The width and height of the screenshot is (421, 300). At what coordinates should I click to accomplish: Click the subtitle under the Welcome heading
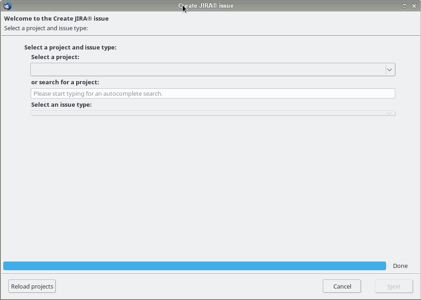click(46, 28)
